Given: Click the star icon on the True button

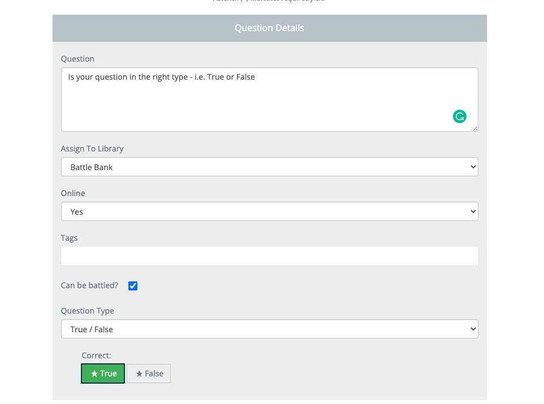Looking at the screenshot, I should pos(94,374).
